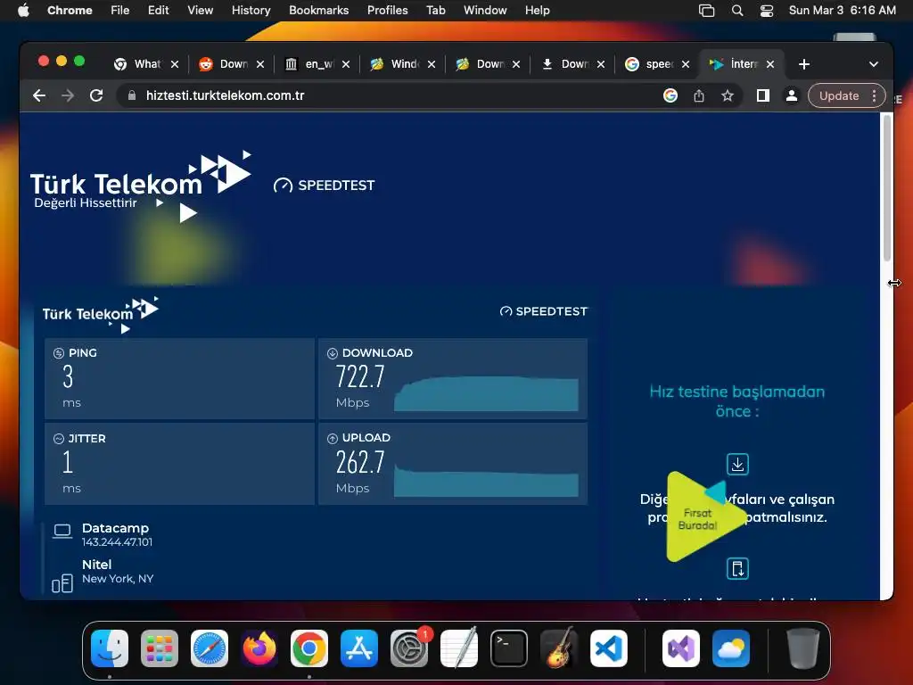This screenshot has width=913, height=685.
Task: Close the active İnternet tab
Action: (770, 64)
